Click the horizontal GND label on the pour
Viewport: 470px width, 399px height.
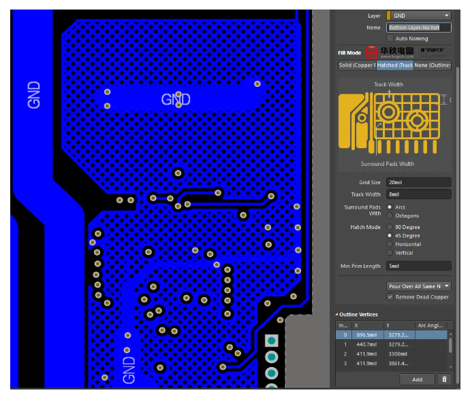click(x=175, y=100)
